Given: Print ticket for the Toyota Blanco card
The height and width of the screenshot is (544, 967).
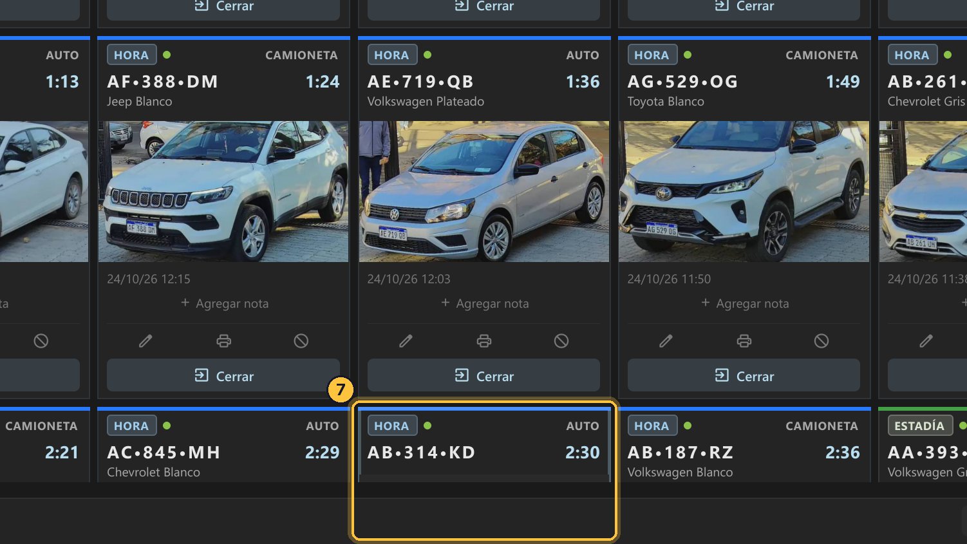Looking at the screenshot, I should (x=744, y=341).
